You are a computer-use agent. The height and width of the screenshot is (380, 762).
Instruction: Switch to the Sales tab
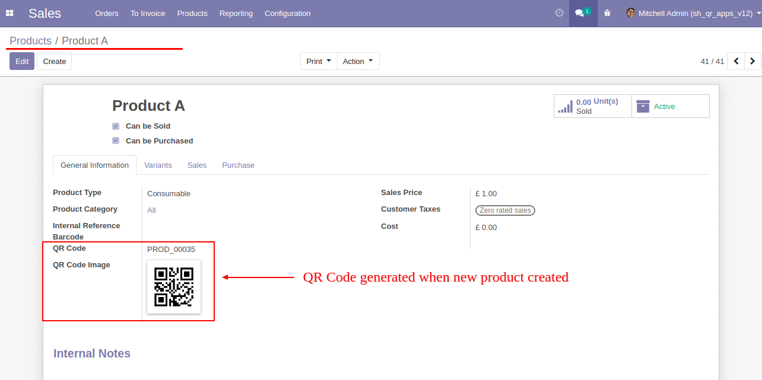point(197,165)
